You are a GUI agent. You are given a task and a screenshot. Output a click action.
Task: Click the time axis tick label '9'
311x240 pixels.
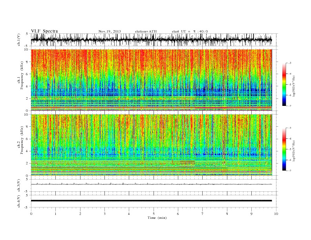tap(251, 214)
